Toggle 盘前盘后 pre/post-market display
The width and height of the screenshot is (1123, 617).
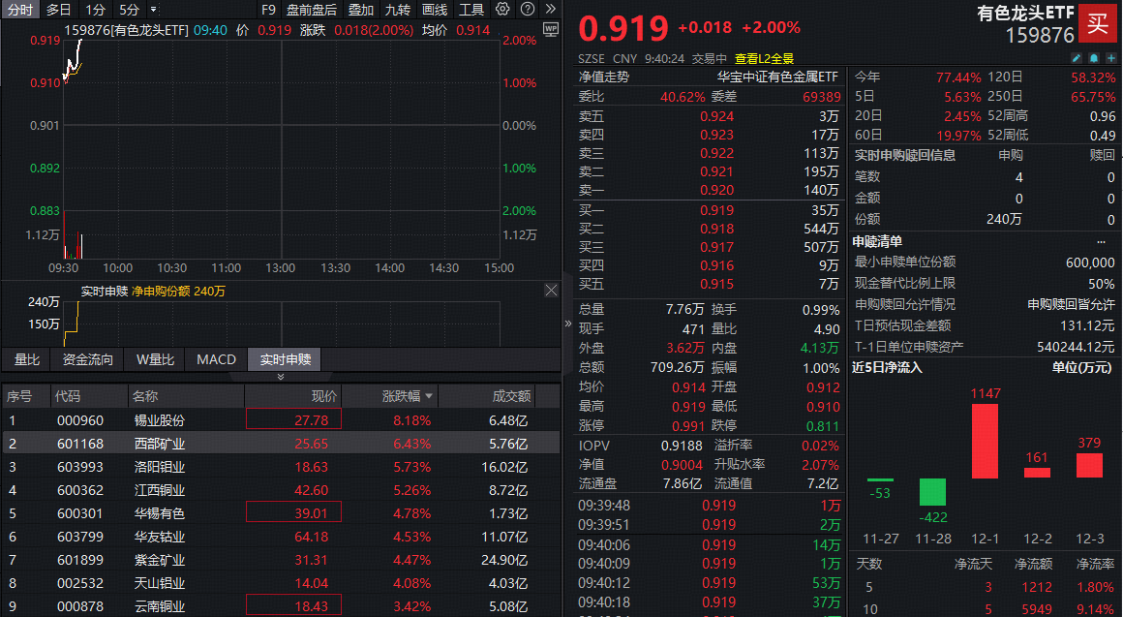(312, 10)
